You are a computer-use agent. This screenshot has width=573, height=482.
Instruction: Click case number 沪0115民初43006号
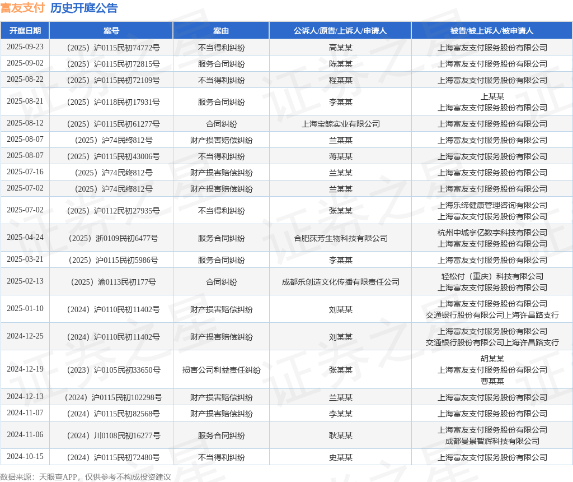(113, 156)
